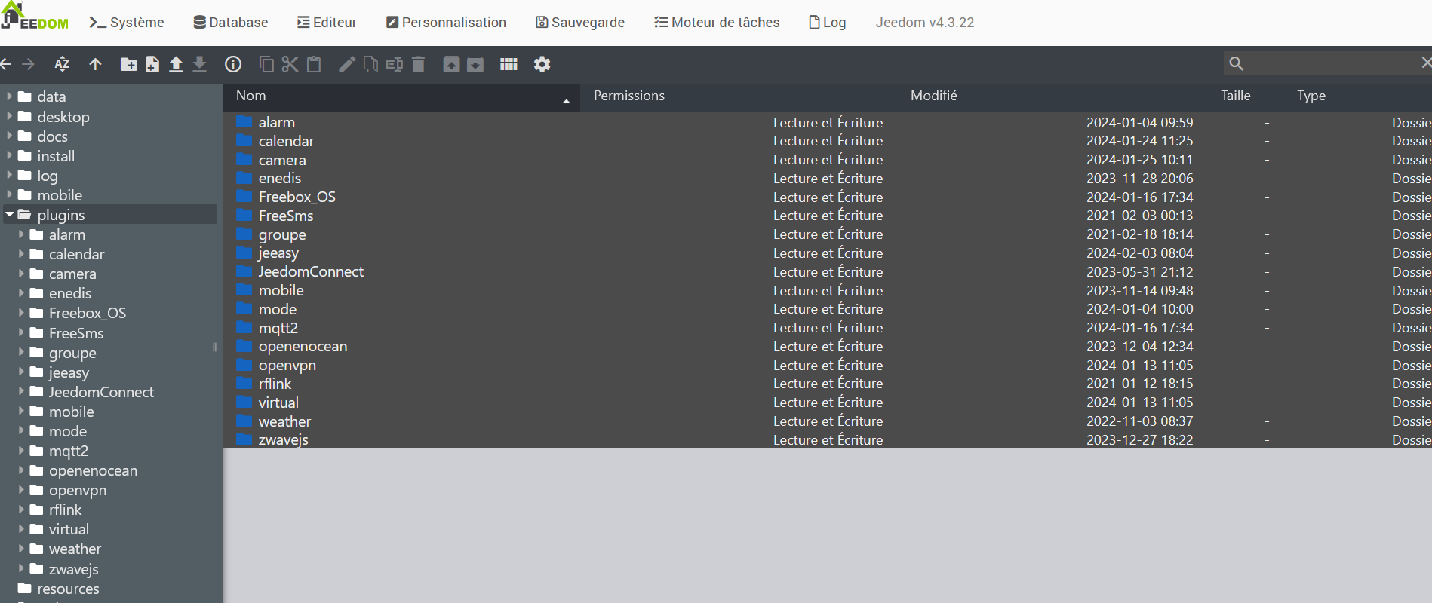Collapse the plugins folder in the tree
This screenshot has width=1432, height=603.
(9, 215)
